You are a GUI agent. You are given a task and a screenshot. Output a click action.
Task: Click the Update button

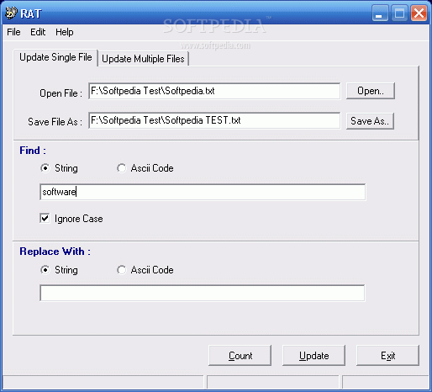(313, 356)
